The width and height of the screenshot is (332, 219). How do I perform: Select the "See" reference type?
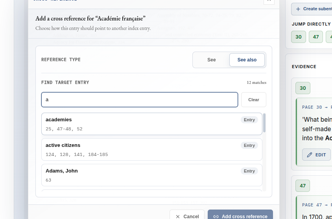(211, 60)
